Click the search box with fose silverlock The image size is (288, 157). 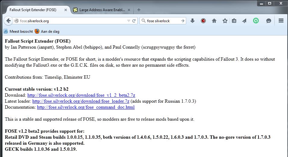(x=163, y=21)
